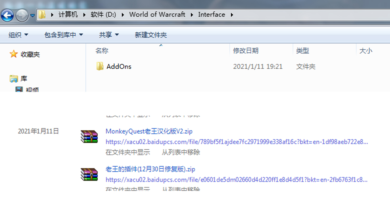Click 在文件夹中显示 under MonkeyQuest download

pos(128,152)
